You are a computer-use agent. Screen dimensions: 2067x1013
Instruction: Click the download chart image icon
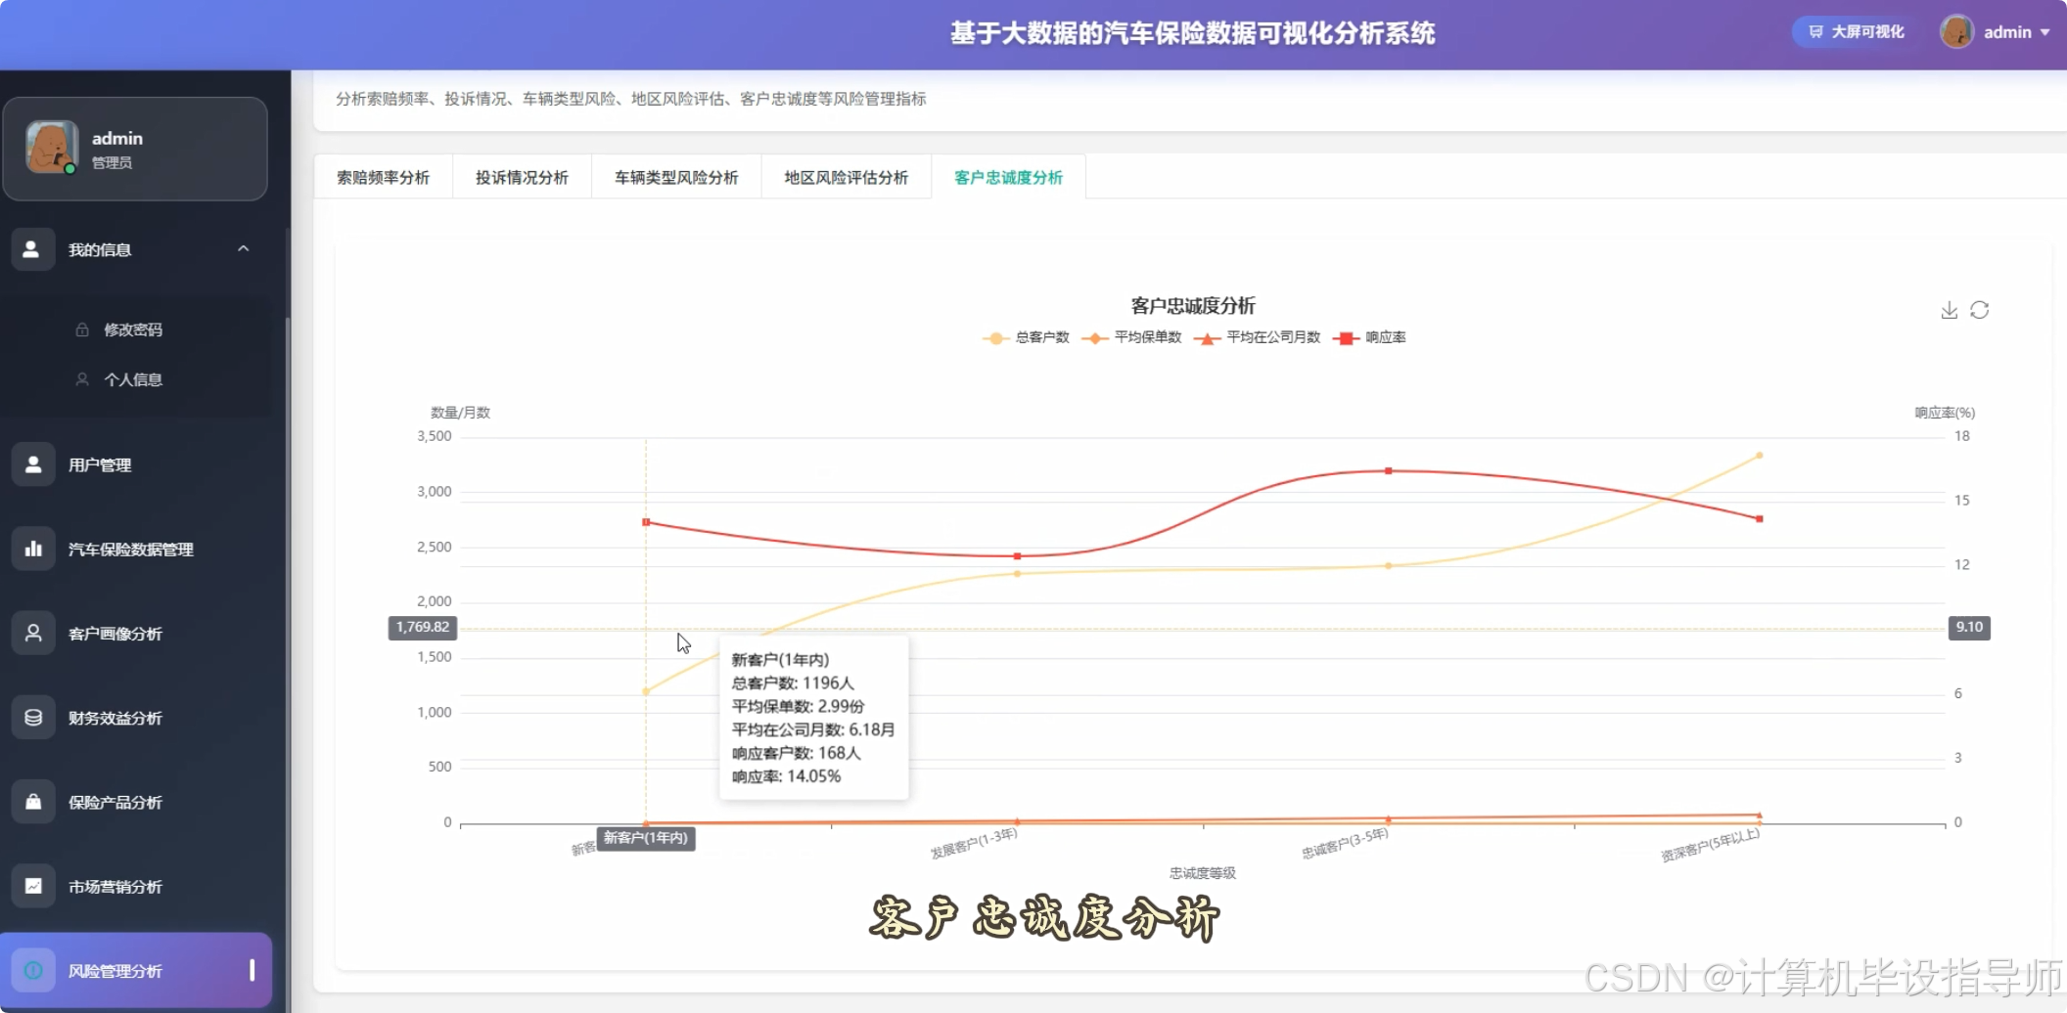click(x=1948, y=310)
